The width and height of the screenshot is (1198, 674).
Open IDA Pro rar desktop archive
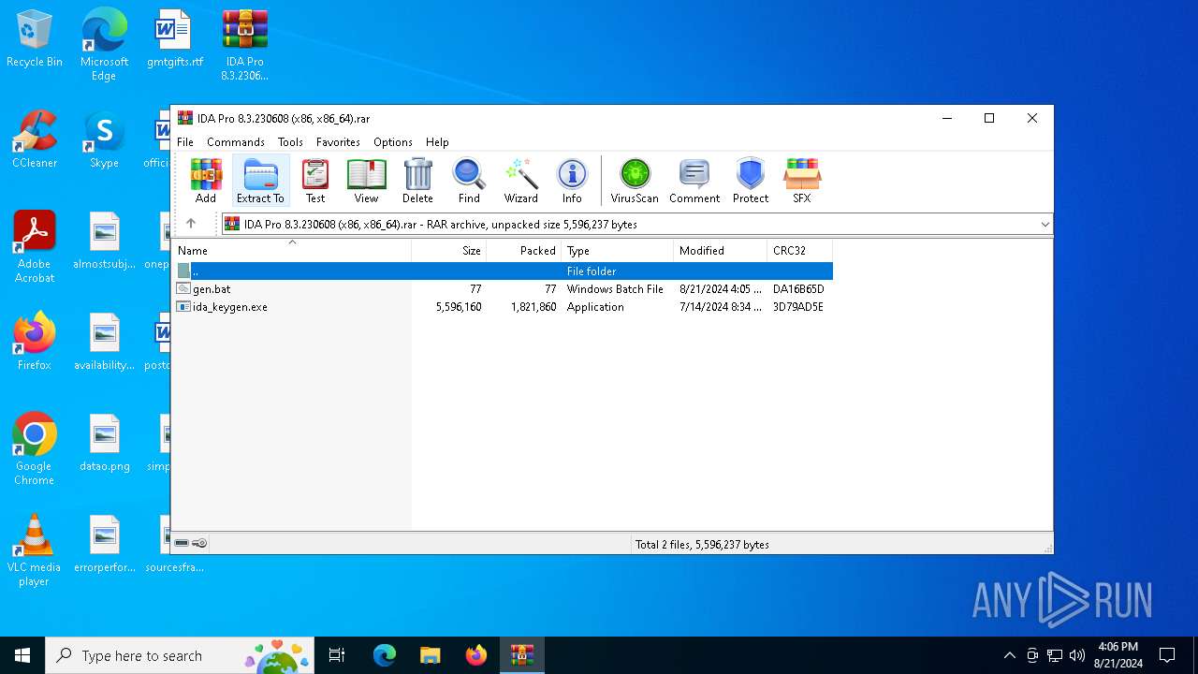point(245,45)
